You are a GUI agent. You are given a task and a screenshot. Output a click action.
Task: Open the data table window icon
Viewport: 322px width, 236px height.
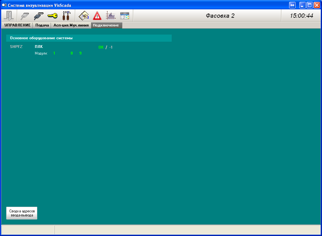(x=125, y=16)
